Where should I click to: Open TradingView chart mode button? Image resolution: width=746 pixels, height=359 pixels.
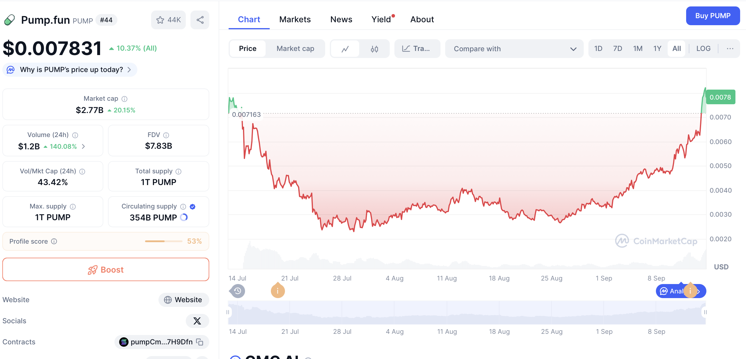pyautogui.click(x=417, y=49)
